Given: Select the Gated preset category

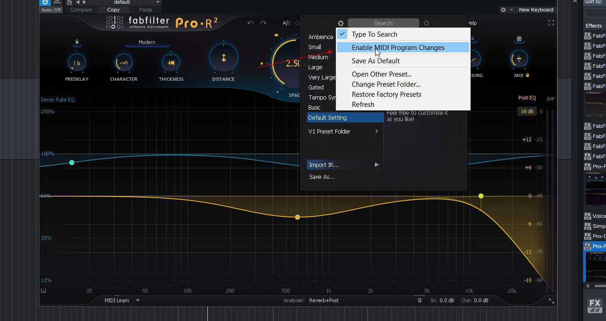Looking at the screenshot, I should [x=316, y=88].
